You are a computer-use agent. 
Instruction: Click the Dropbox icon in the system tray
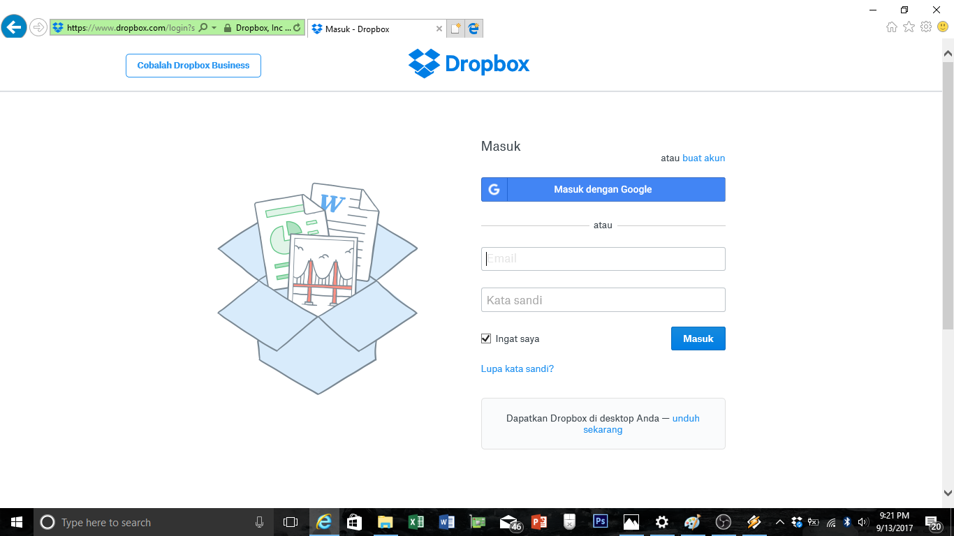point(795,521)
